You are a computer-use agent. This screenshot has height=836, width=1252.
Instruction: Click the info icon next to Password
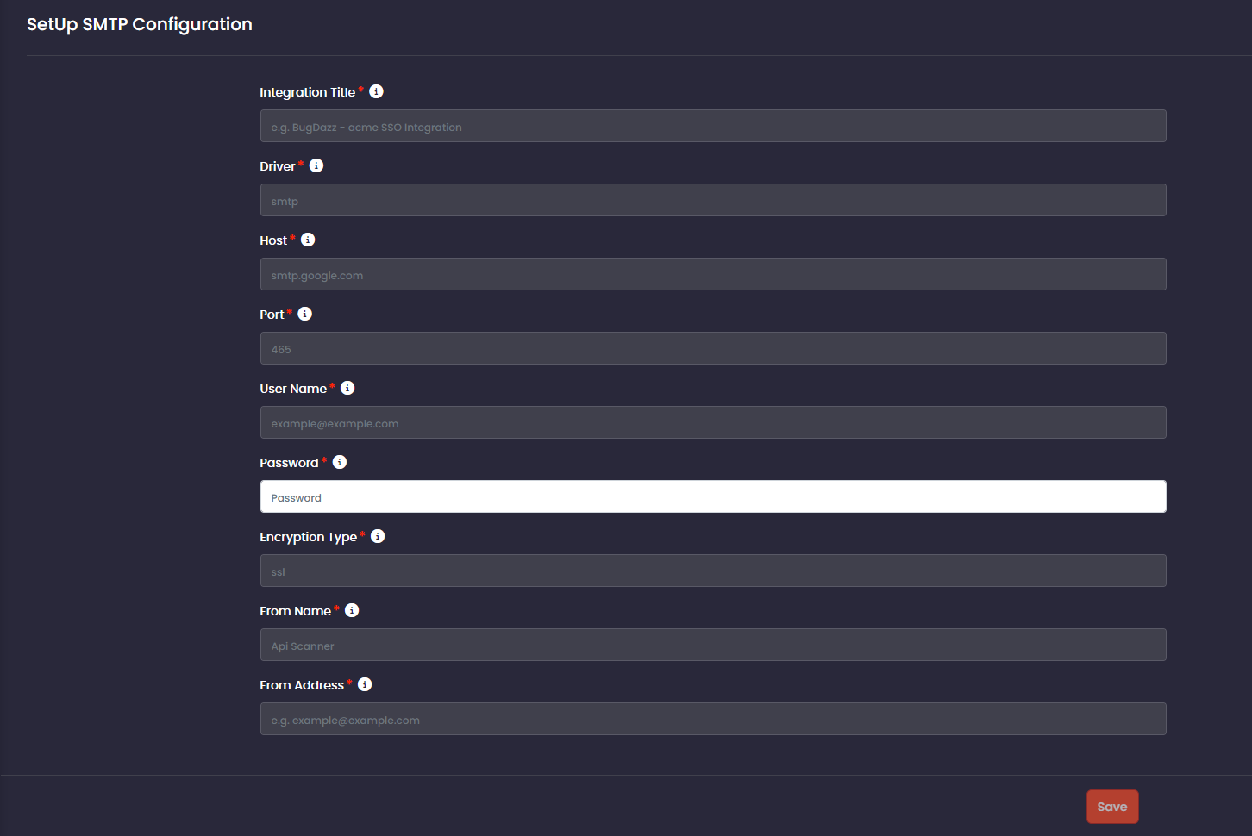[x=340, y=462]
